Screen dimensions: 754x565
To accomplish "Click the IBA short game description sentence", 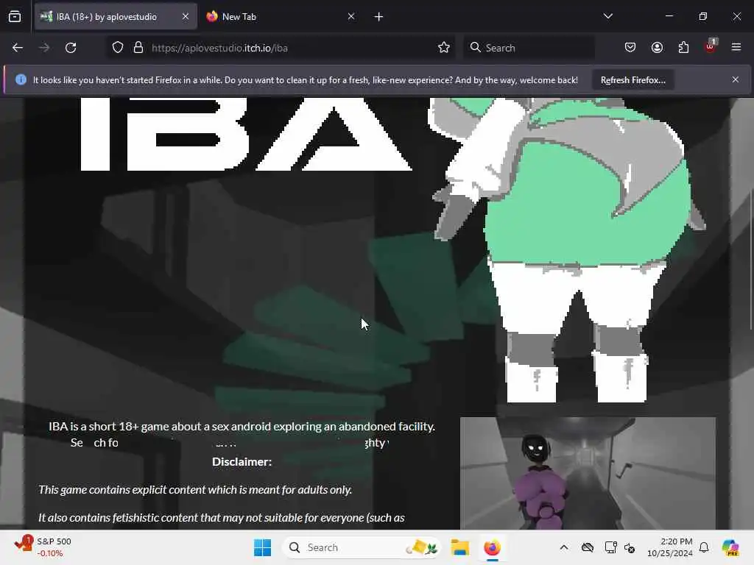I will pos(242,426).
